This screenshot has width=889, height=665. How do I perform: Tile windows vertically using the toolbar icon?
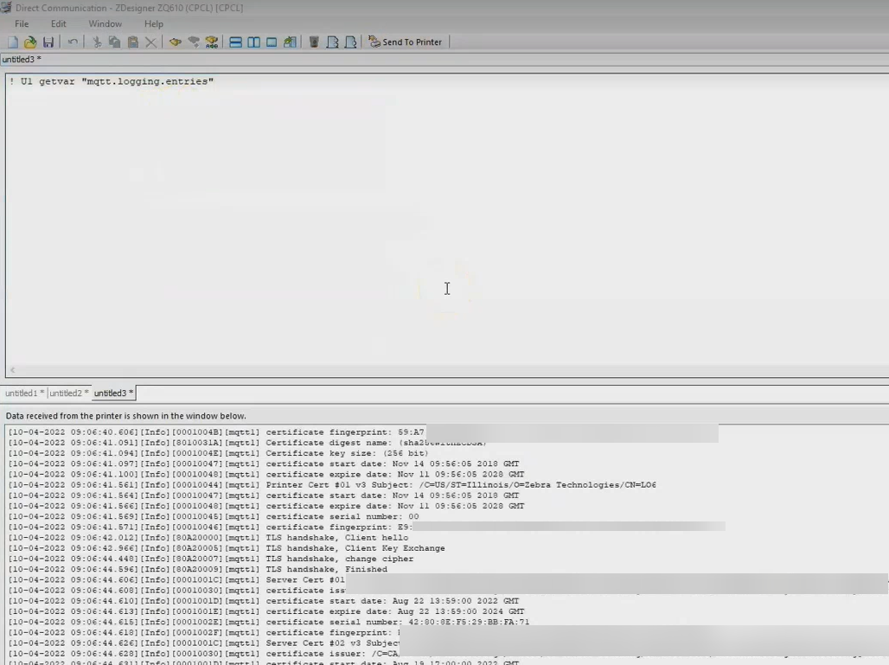[x=253, y=42]
